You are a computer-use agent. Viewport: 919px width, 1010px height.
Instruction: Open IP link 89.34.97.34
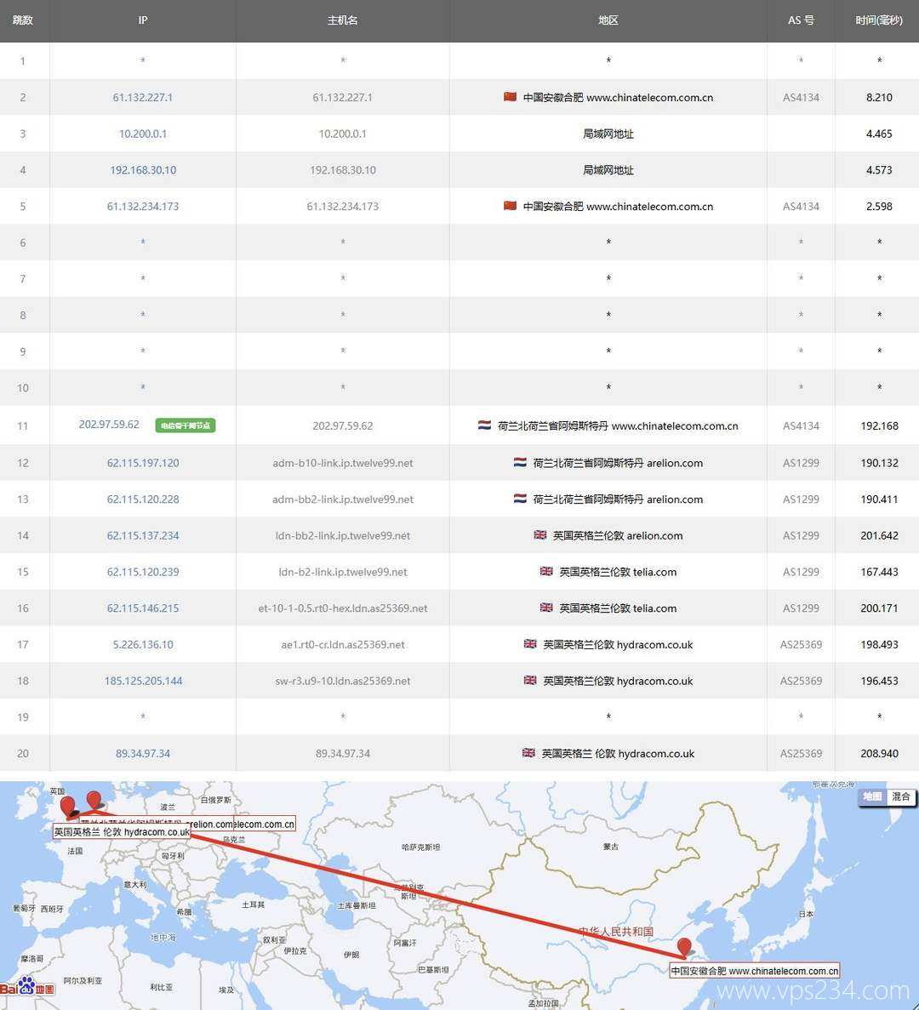[143, 753]
